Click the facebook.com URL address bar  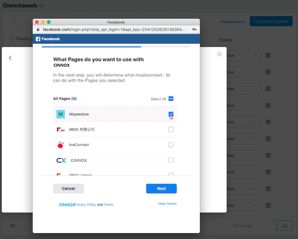(114, 29)
